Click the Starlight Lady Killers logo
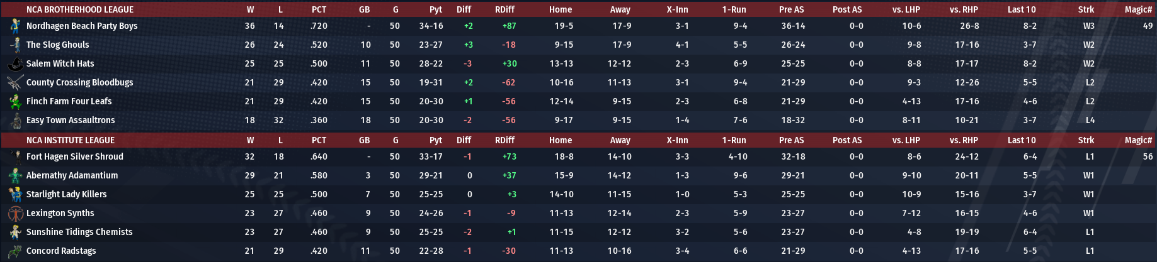 click(x=15, y=194)
